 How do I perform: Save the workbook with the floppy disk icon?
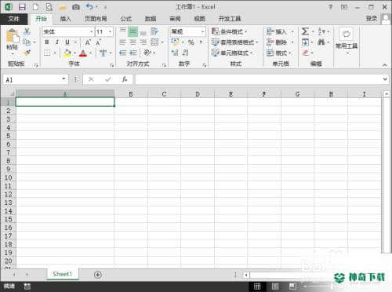(22, 7)
